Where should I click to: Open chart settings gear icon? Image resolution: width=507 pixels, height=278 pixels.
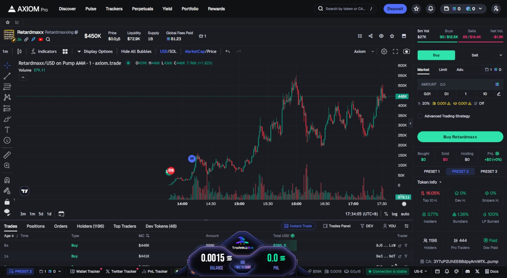coord(384,51)
